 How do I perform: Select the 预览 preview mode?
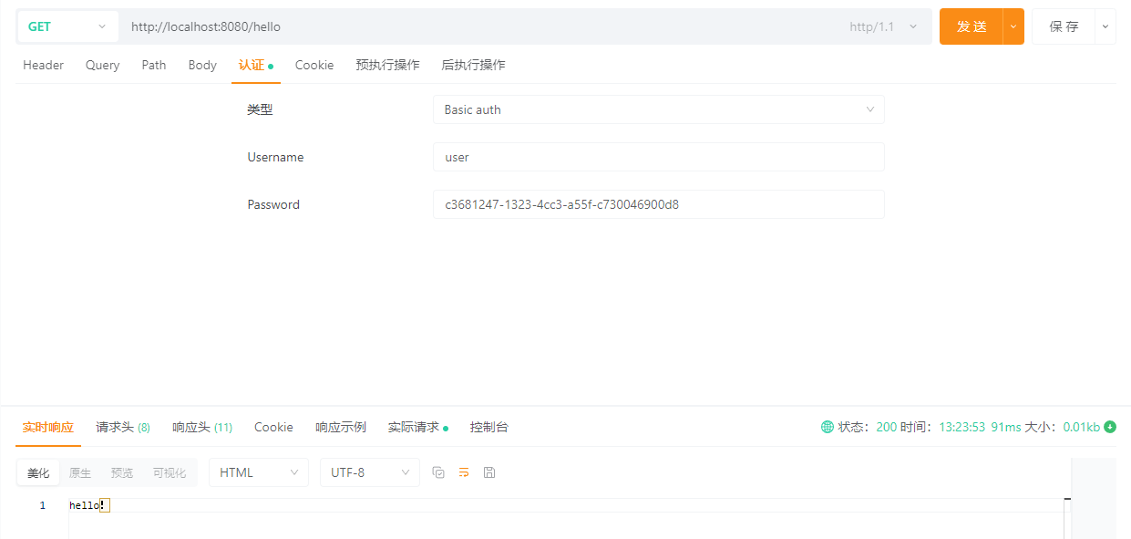[122, 472]
